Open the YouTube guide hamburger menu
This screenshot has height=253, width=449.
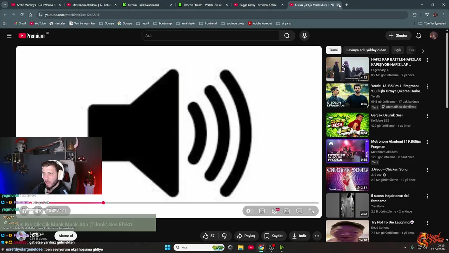point(9,35)
